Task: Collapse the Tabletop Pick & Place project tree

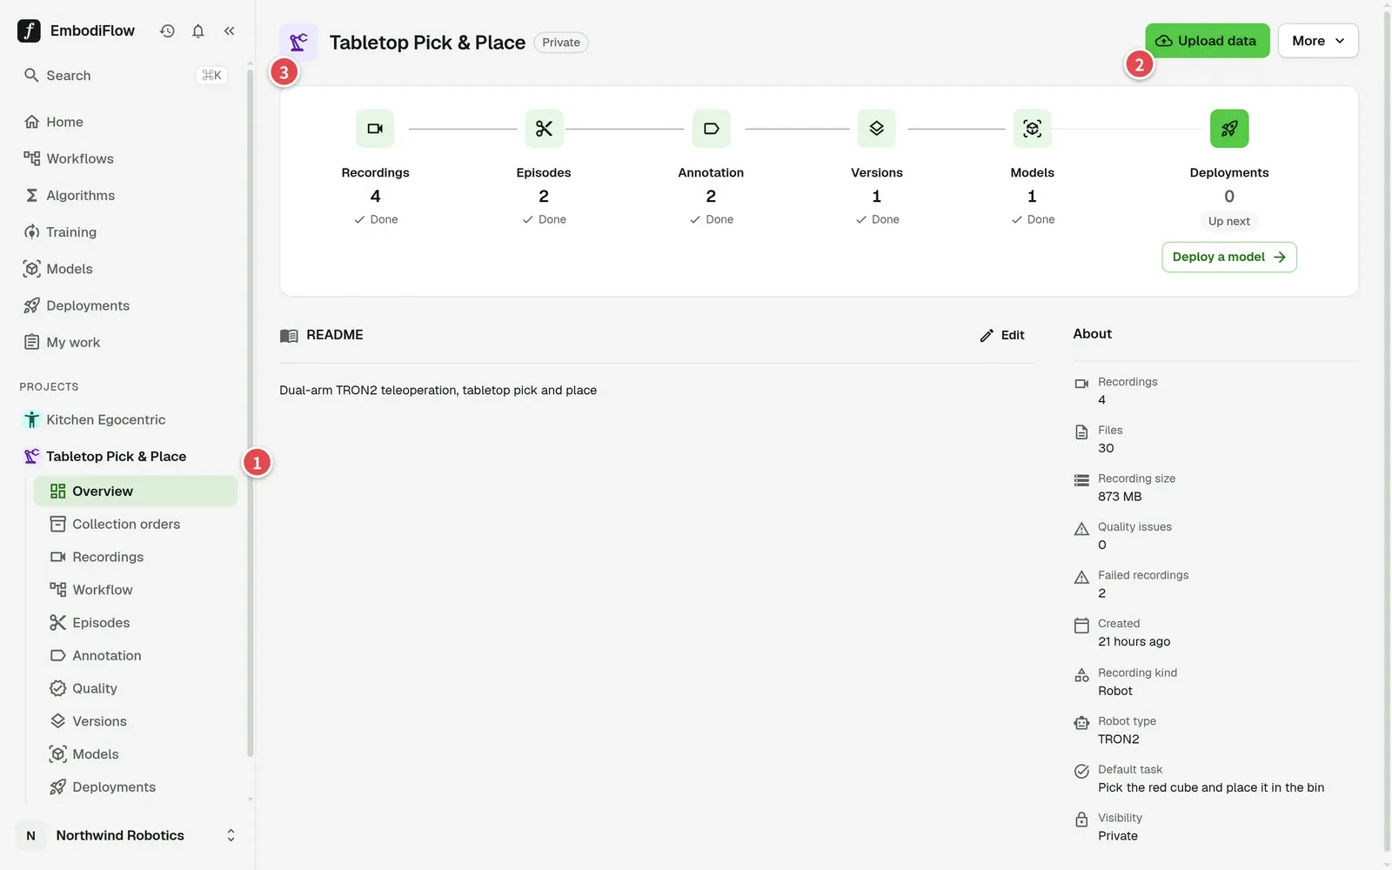Action: coord(116,456)
